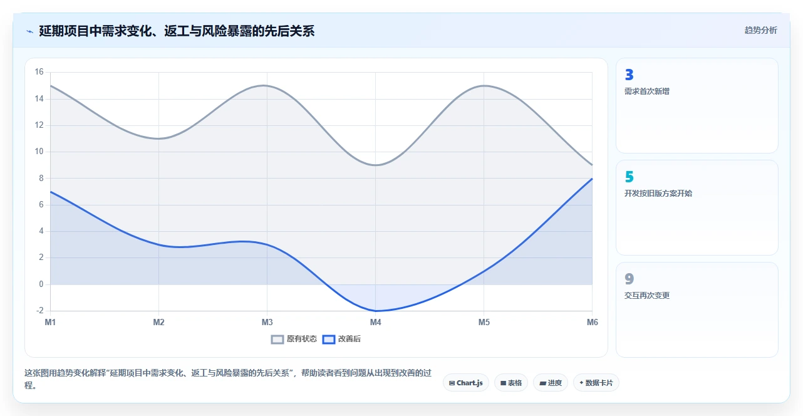Click the chart title 延期项目中需求变化 heading
Image resolution: width=803 pixels, height=416 pixels.
[177, 31]
